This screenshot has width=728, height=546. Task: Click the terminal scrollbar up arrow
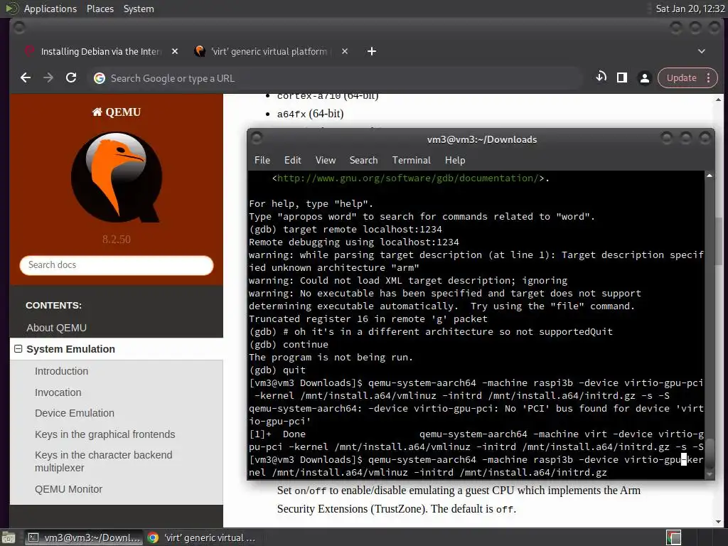tap(710, 176)
